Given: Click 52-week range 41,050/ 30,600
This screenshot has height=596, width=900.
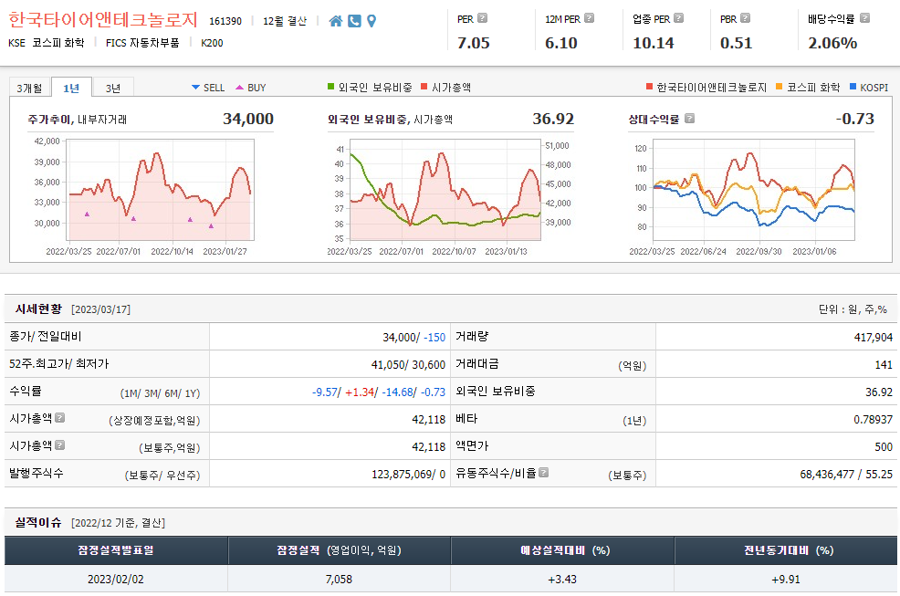Looking at the screenshot, I should pyautogui.click(x=408, y=364).
